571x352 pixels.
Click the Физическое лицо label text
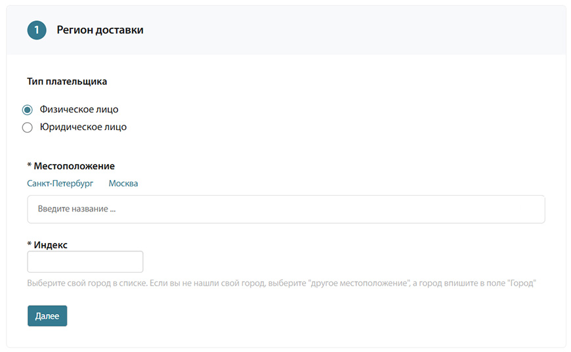tap(79, 109)
